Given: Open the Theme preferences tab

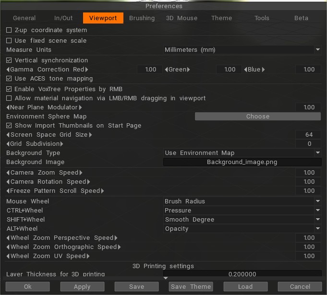Looking at the screenshot, I should click(221, 18).
